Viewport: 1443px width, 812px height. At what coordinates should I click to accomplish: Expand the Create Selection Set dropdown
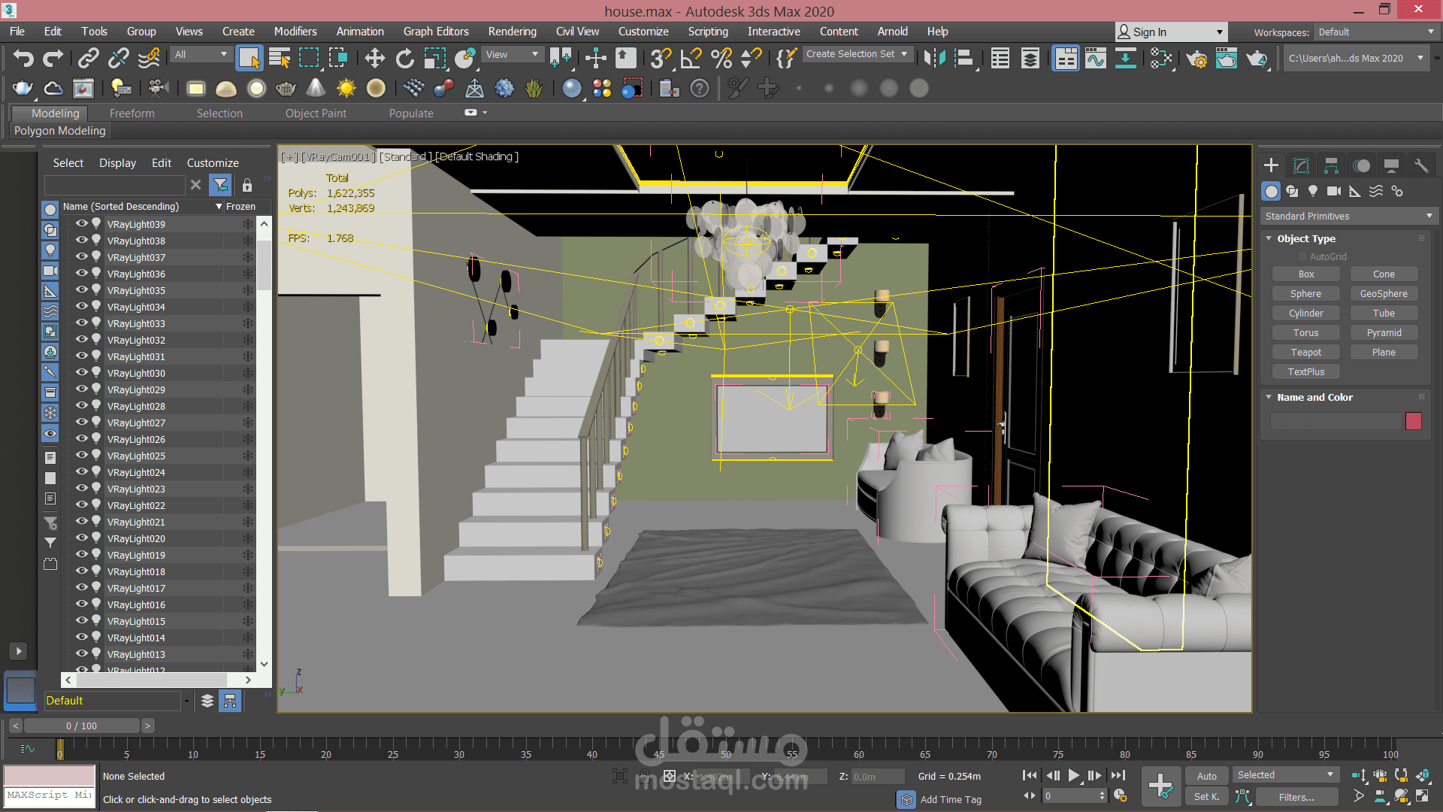coord(904,54)
